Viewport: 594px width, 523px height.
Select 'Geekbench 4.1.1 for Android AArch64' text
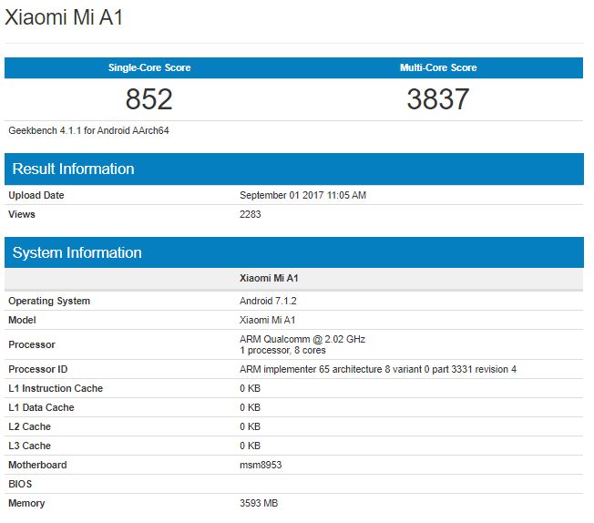pyautogui.click(x=88, y=131)
